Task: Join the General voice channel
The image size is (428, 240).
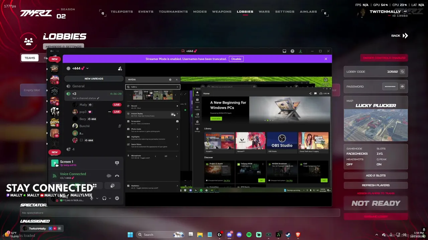Action: tap(94, 86)
